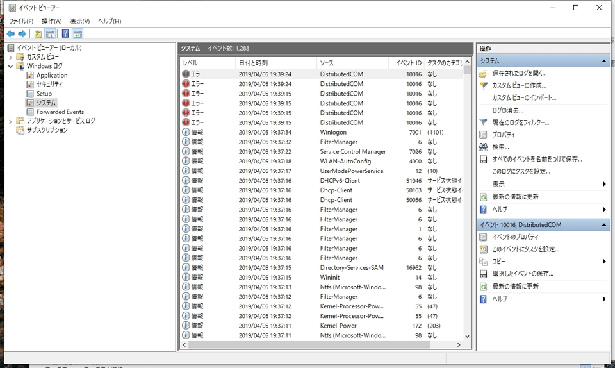Screen dimensions: 615x368
Task: Select the セキュリティ log in the tree
Action: tap(49, 85)
